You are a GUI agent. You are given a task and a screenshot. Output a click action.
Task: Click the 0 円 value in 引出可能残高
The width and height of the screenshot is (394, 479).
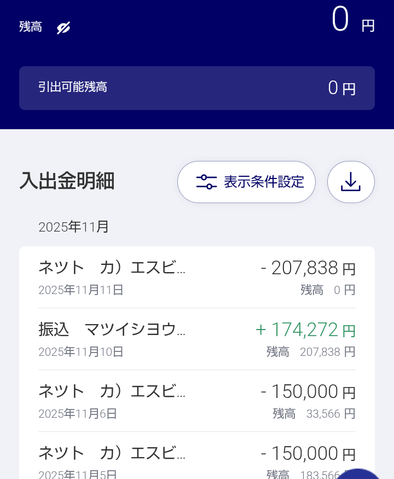point(341,88)
